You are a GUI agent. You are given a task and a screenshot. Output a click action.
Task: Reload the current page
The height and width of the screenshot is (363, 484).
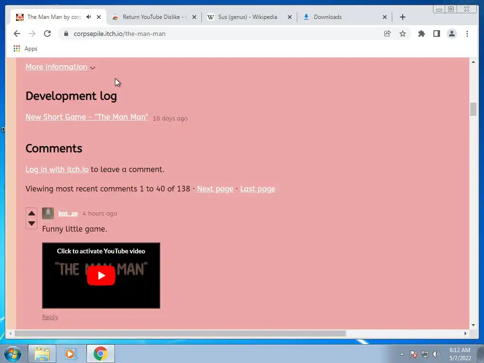47,34
